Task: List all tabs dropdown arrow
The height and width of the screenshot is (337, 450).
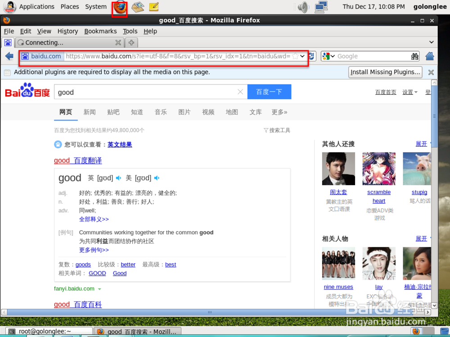Action: 432,42
